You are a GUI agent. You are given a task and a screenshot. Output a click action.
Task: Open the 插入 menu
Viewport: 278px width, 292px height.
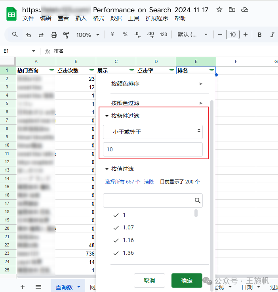[x=81, y=18]
